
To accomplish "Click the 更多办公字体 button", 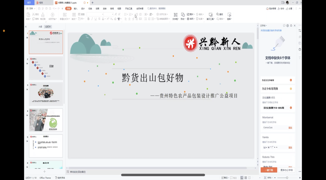I will 286,170.
